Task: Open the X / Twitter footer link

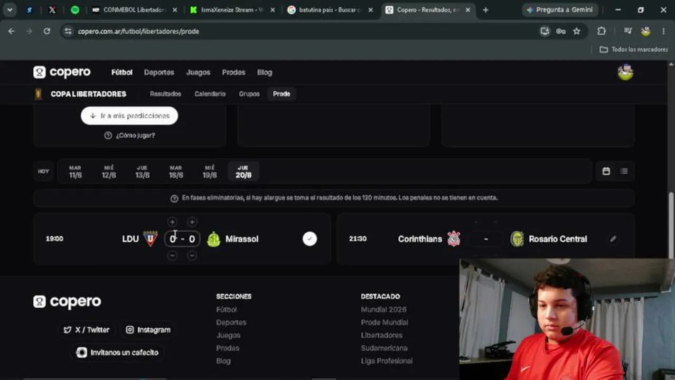Action: (x=87, y=330)
